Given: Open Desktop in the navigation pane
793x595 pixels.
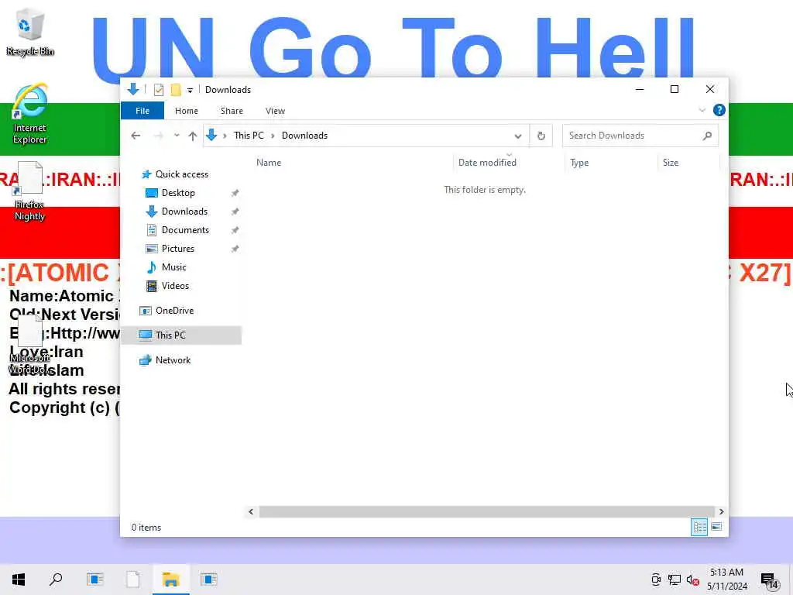Looking at the screenshot, I should click(x=178, y=193).
